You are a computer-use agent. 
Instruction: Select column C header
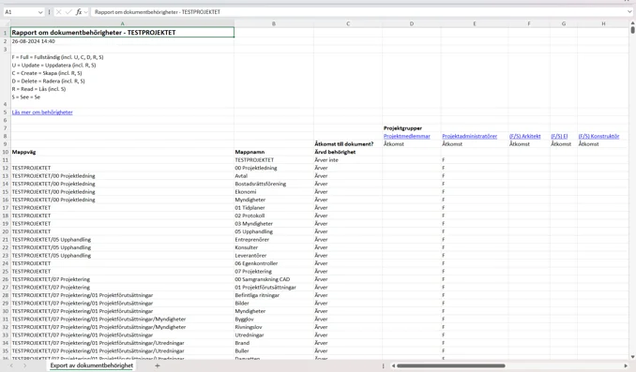(348, 23)
